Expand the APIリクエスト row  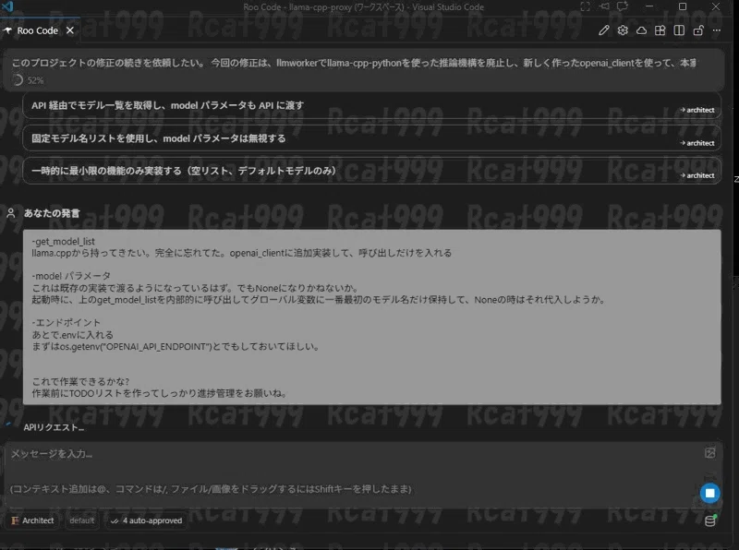[x=54, y=427]
